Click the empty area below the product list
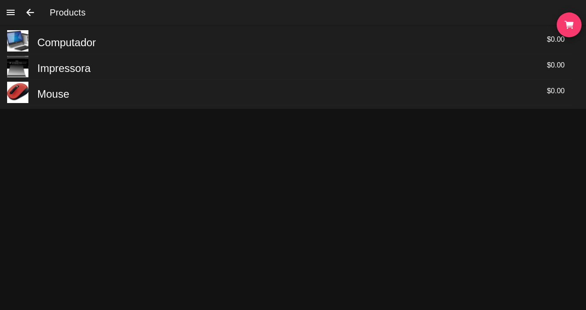This screenshot has width=586, height=310. click(x=293, y=209)
